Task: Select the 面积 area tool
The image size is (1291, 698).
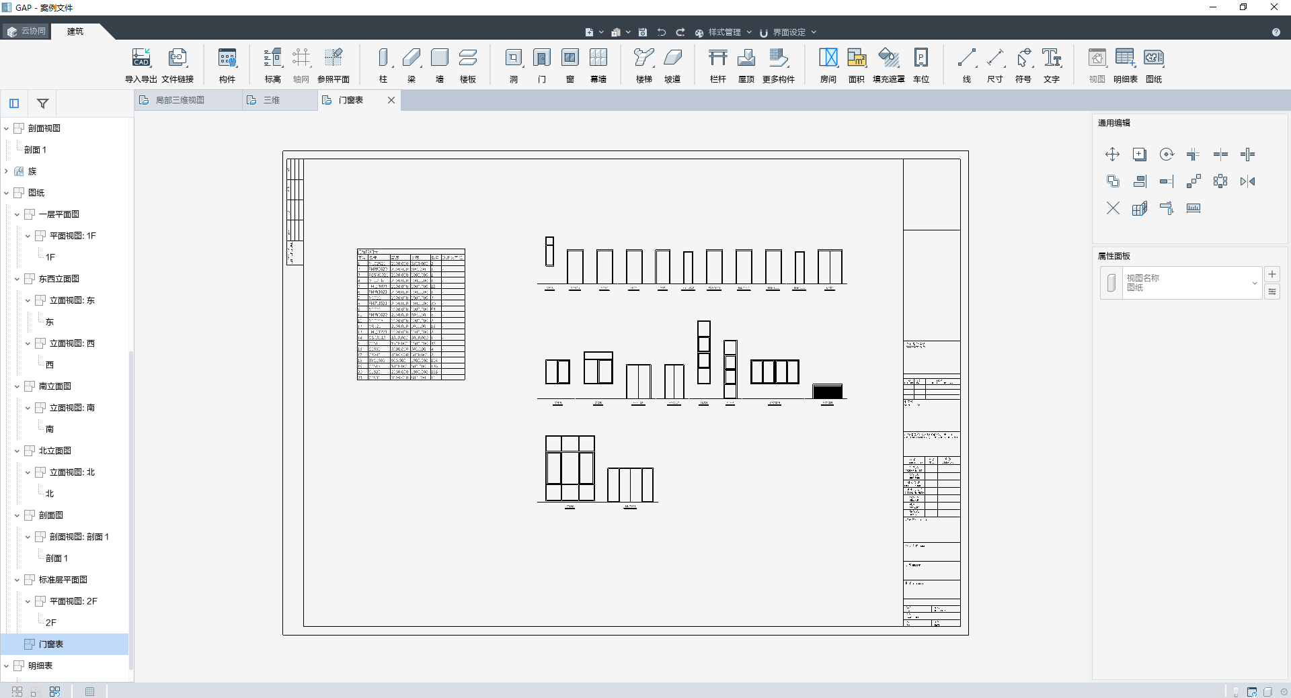Action: tap(857, 65)
